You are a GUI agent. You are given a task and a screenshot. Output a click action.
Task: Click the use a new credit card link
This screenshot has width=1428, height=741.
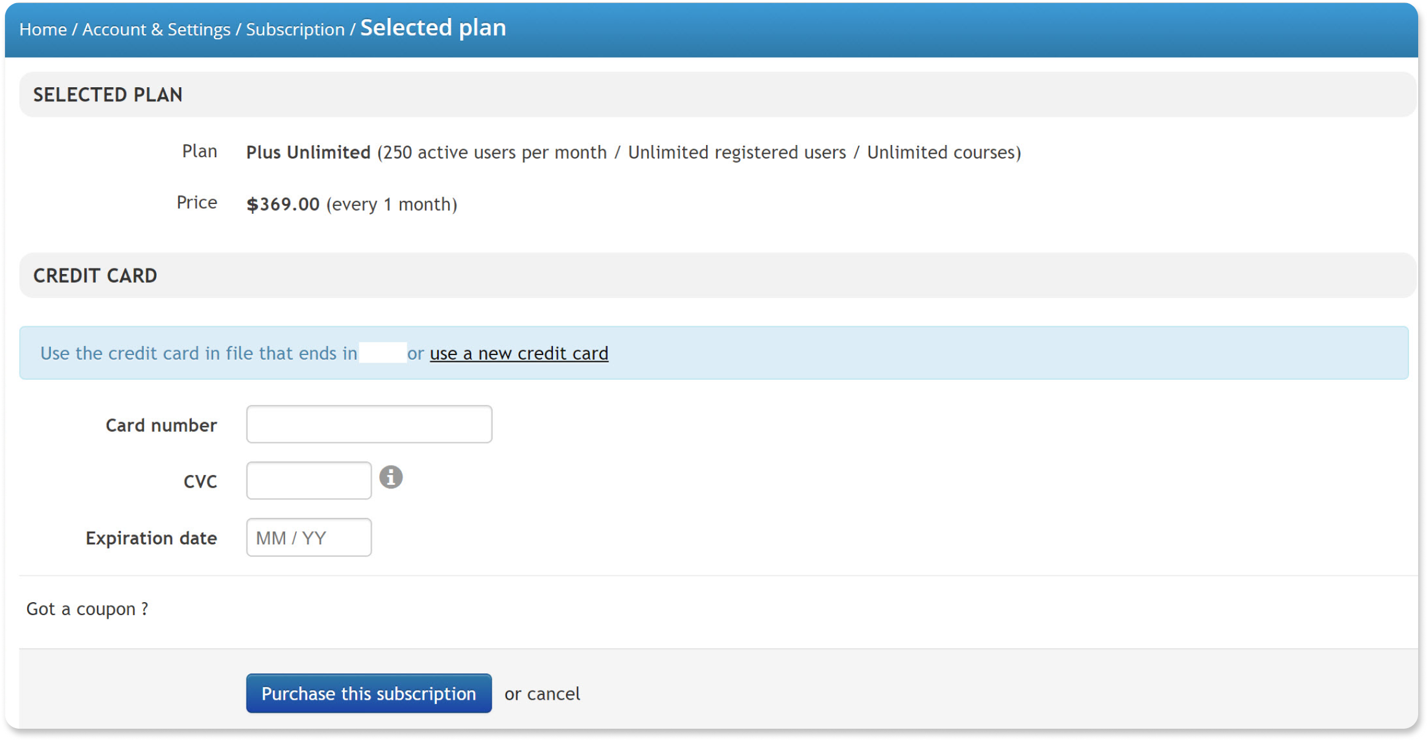pos(519,353)
